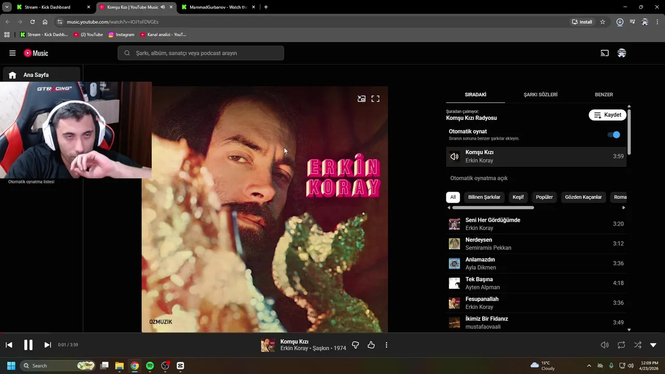Play Anlamazdın by Ayla Dikmen

click(x=536, y=263)
